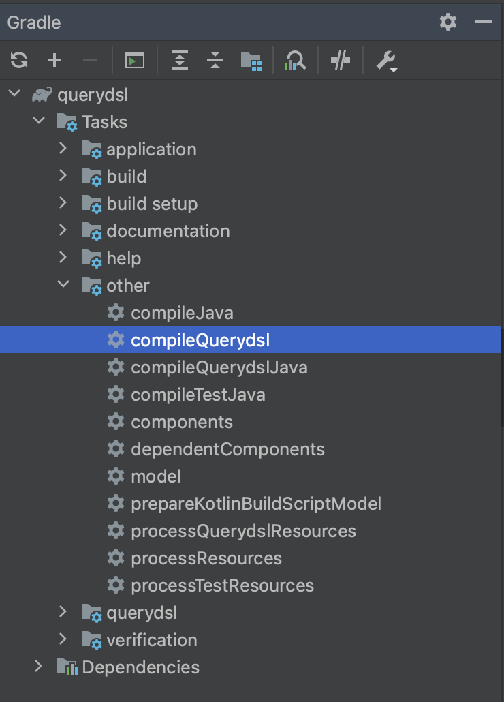504x702 pixels.
Task: Select the compileQuerydslJava task
Action: (219, 367)
